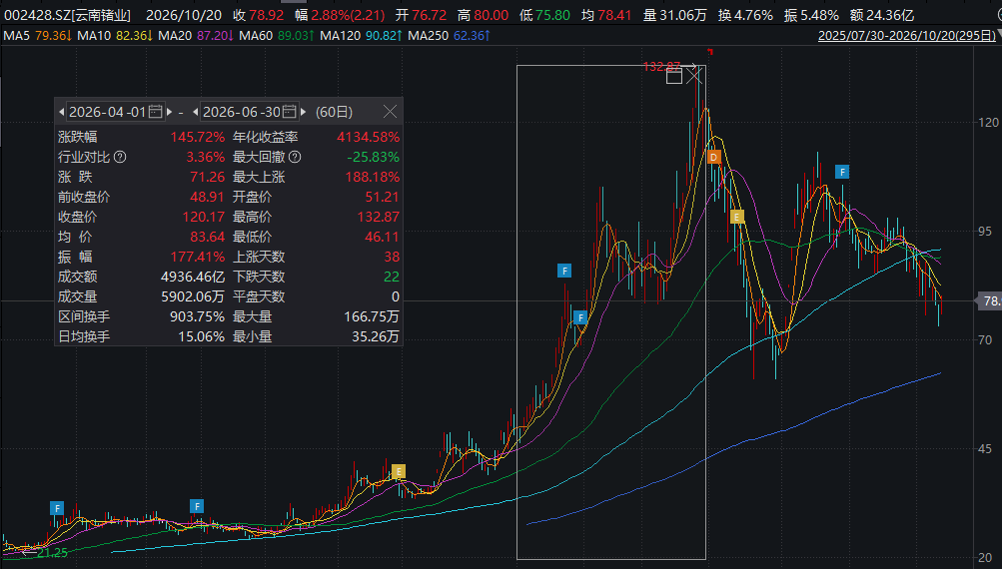Viewport: 1002px width, 569px height.
Task: Click the 903.75% 区间换手 value
Action: (x=198, y=316)
